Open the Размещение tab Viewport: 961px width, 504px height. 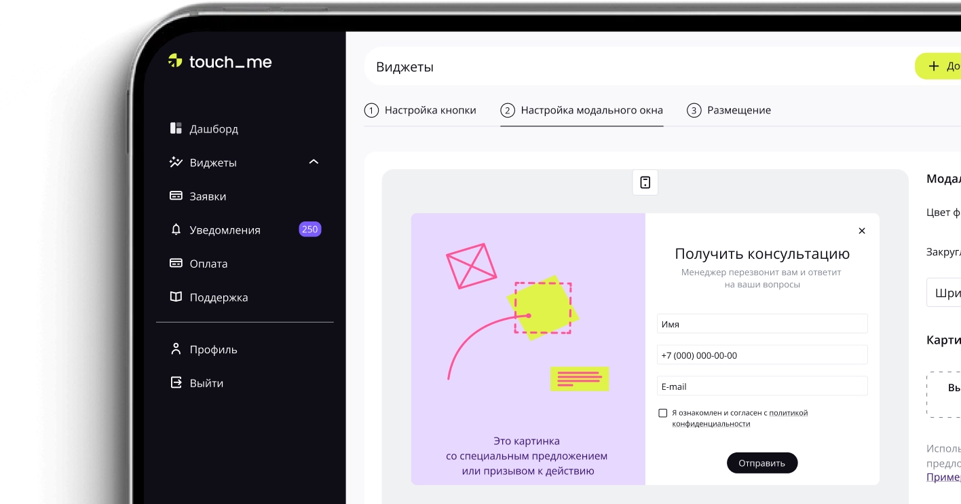pos(729,109)
